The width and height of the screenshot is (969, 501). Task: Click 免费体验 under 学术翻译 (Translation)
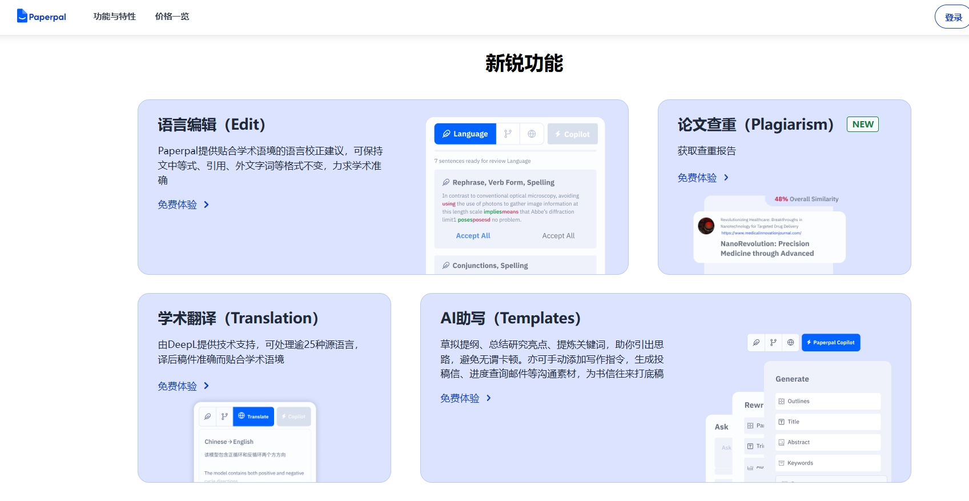coord(177,386)
